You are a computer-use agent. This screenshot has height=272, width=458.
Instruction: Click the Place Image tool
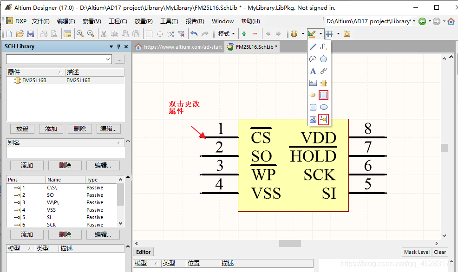click(313, 119)
